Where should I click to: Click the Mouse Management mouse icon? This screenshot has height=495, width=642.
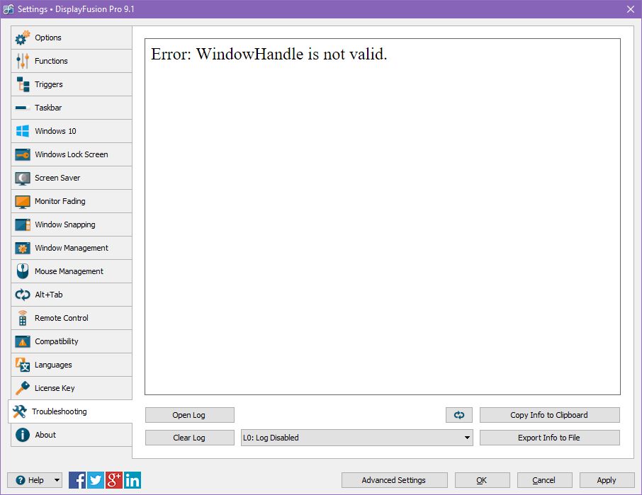23,271
